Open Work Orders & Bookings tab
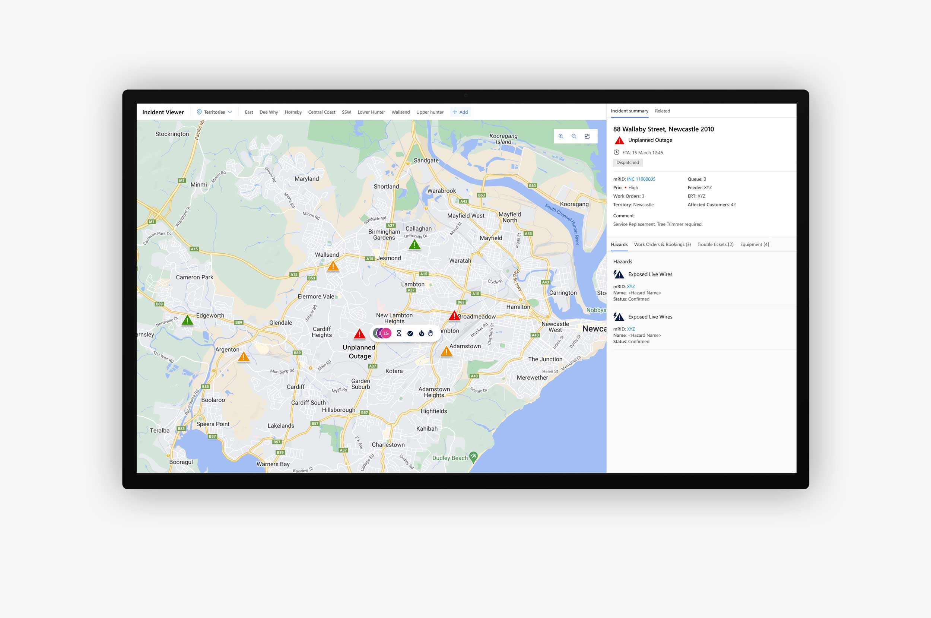The width and height of the screenshot is (931, 618). click(x=662, y=245)
